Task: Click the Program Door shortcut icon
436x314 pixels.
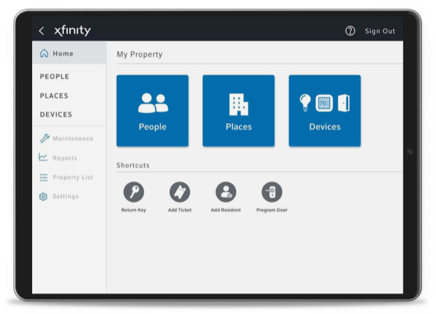Action: click(272, 192)
